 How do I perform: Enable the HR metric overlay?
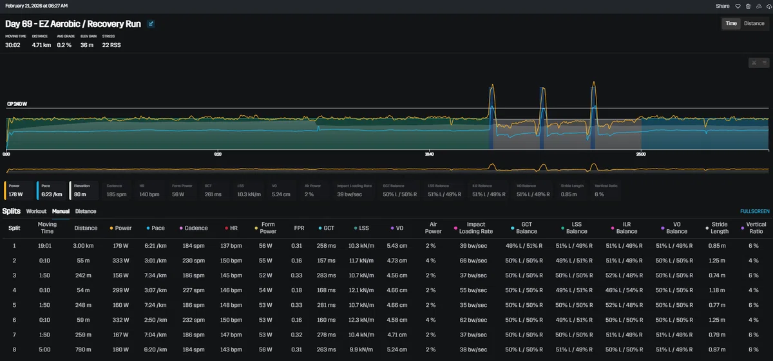click(149, 190)
